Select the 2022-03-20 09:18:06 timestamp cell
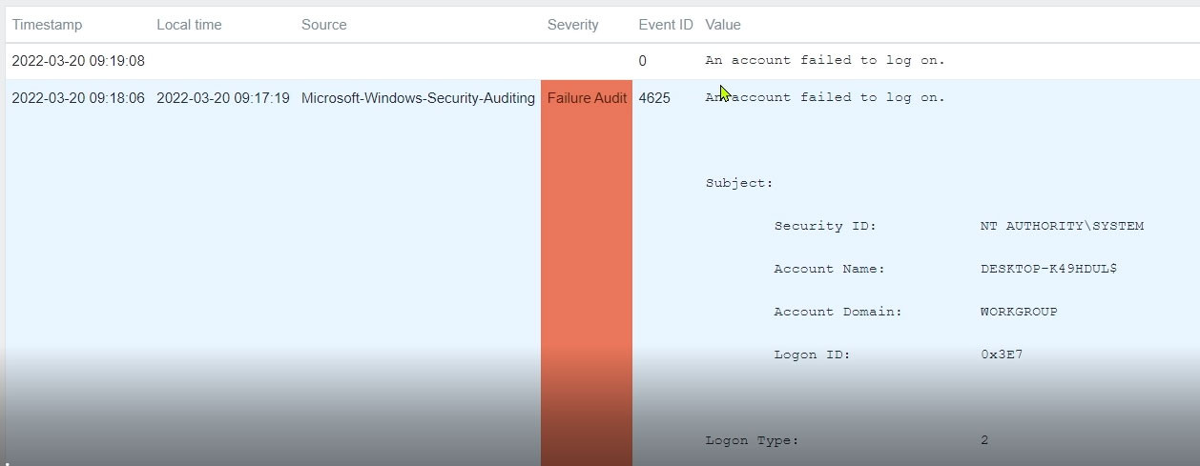 click(78, 98)
